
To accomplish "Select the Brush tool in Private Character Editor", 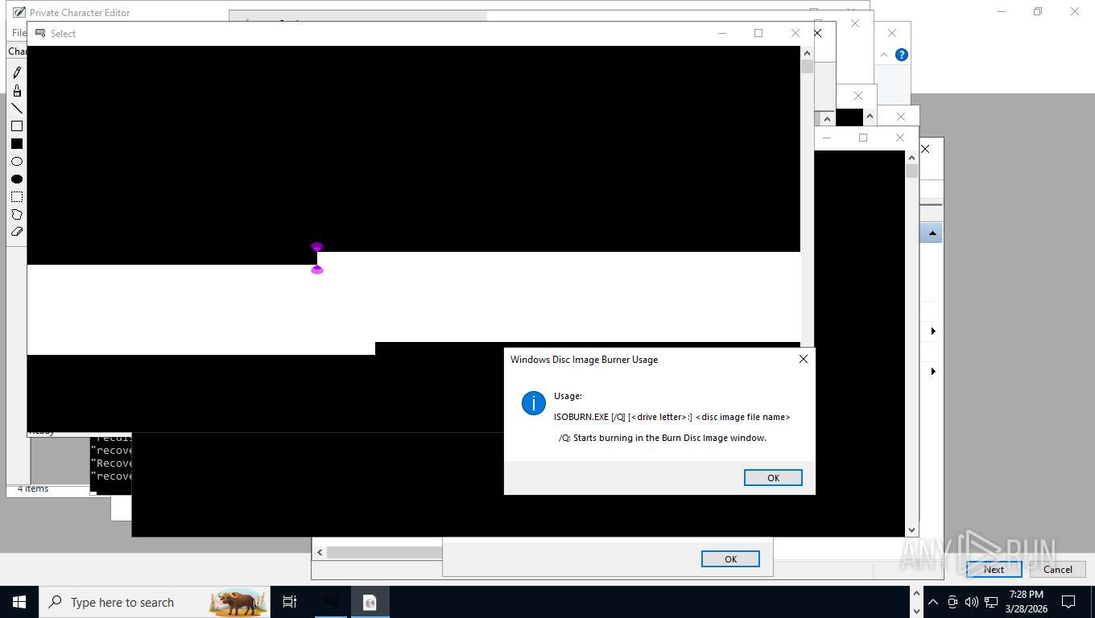I will [17, 90].
